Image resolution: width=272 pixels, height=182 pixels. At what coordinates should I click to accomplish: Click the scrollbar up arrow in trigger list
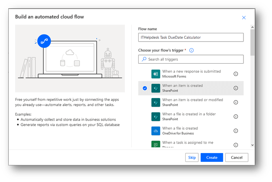252,27
